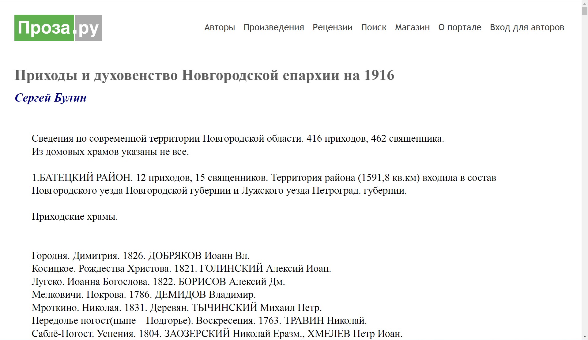Click the Передолье погост entry
The height and width of the screenshot is (340, 588).
coord(199,320)
